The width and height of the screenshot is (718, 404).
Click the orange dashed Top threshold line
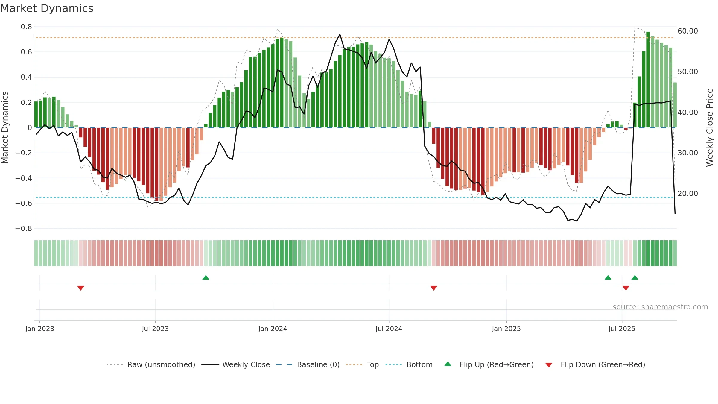355,38
